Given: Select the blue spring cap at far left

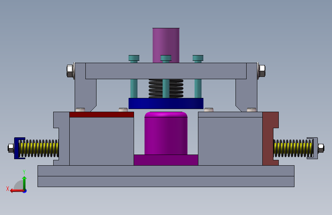Looking at the screenshot, I should [x=17, y=148].
